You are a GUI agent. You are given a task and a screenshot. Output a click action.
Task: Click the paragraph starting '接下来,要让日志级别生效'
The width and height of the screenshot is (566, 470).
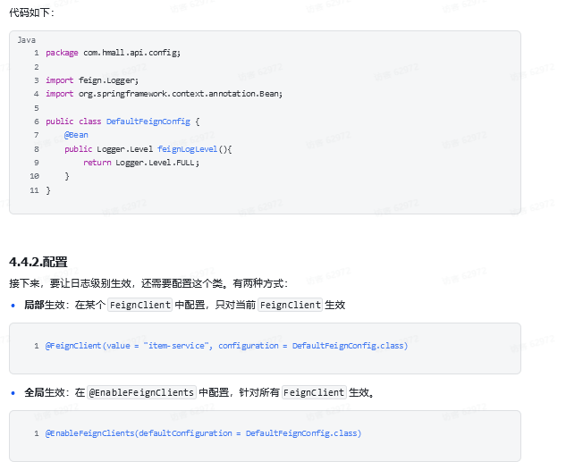pos(148,283)
